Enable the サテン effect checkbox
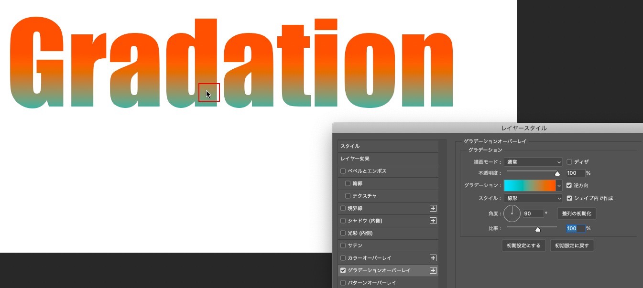Image resolution: width=643 pixels, height=288 pixels. [343, 245]
